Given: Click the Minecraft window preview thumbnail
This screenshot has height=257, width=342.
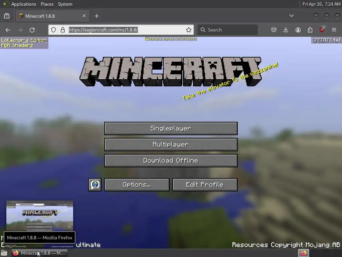Looking at the screenshot, I should [40, 216].
